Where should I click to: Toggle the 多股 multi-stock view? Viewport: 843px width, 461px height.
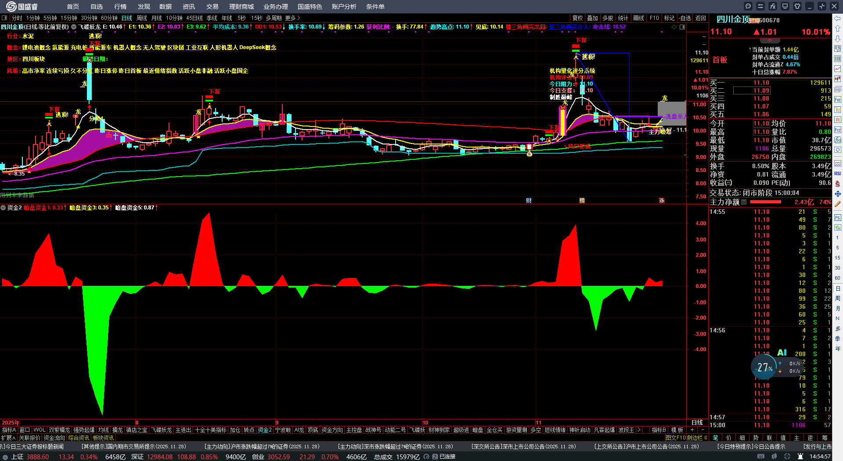point(608,18)
